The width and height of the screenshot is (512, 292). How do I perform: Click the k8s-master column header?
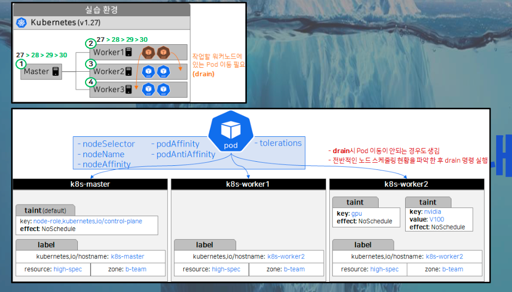click(x=90, y=184)
